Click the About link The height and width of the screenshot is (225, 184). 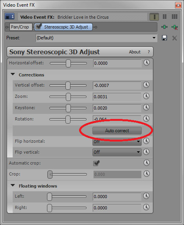(135, 52)
